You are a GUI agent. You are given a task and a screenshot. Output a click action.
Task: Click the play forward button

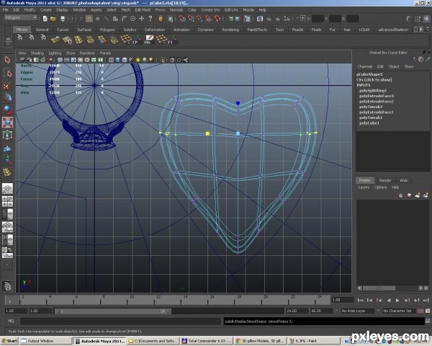[397, 300]
